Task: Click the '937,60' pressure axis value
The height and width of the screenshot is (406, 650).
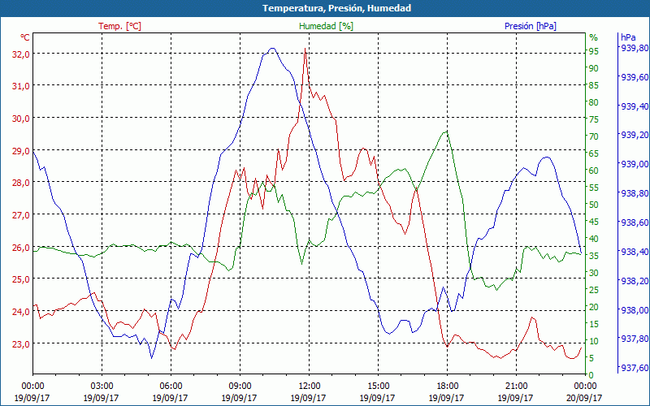Action: (634, 368)
